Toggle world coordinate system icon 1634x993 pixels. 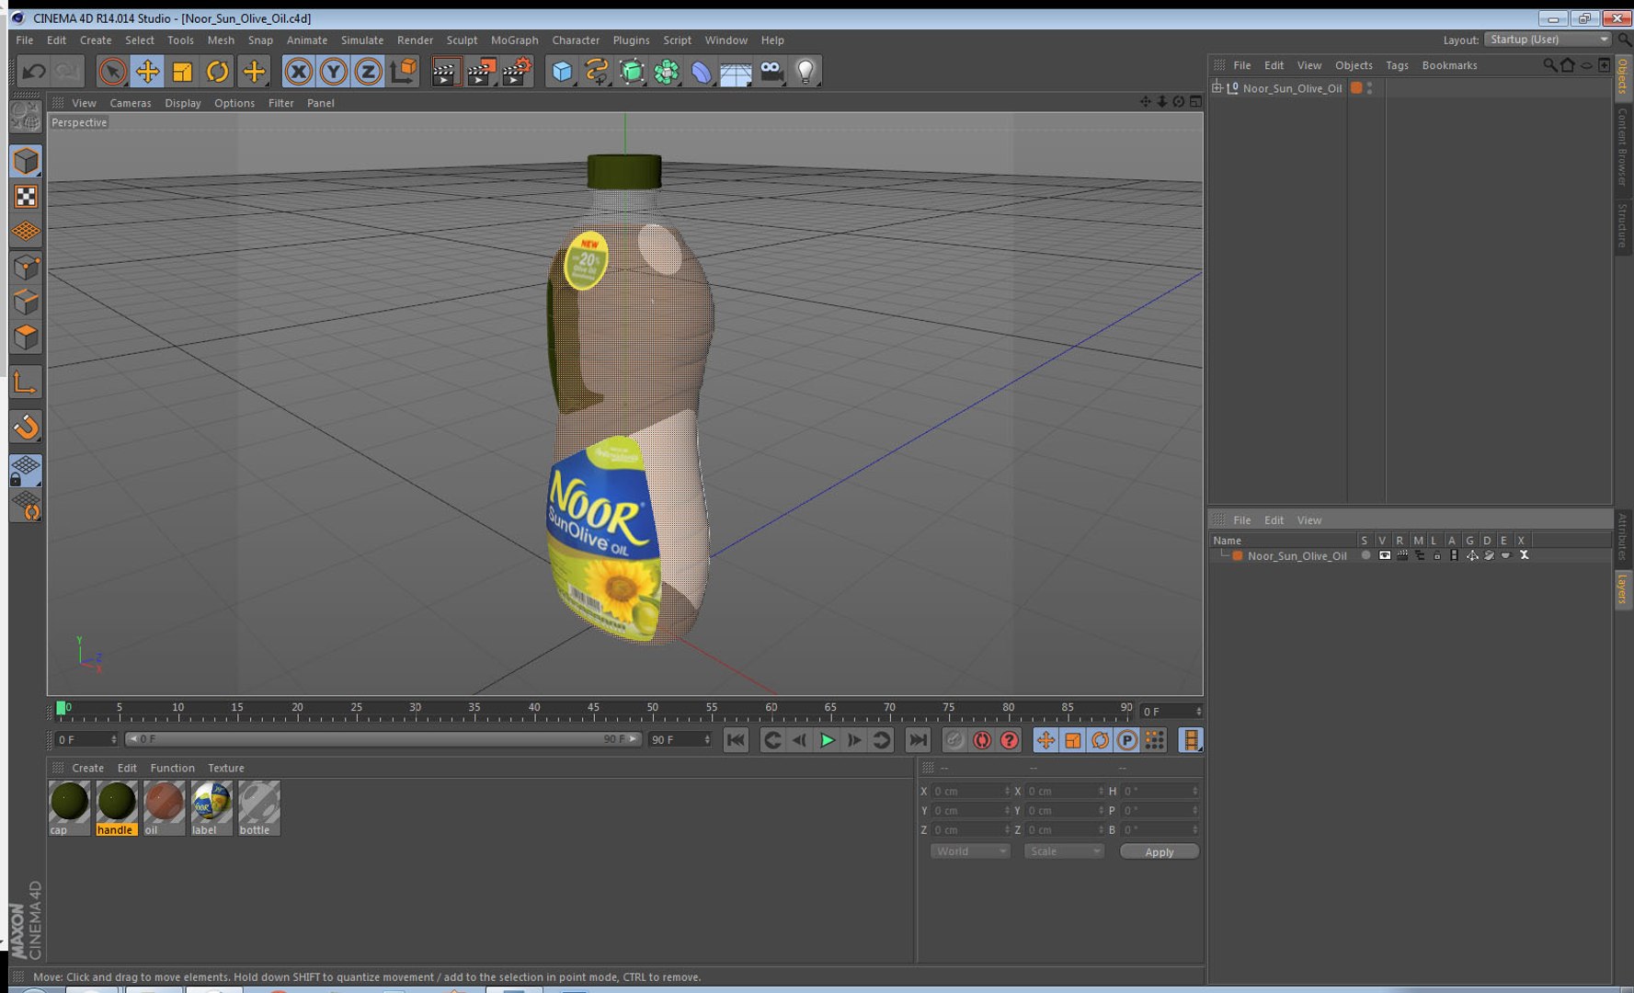pos(403,72)
